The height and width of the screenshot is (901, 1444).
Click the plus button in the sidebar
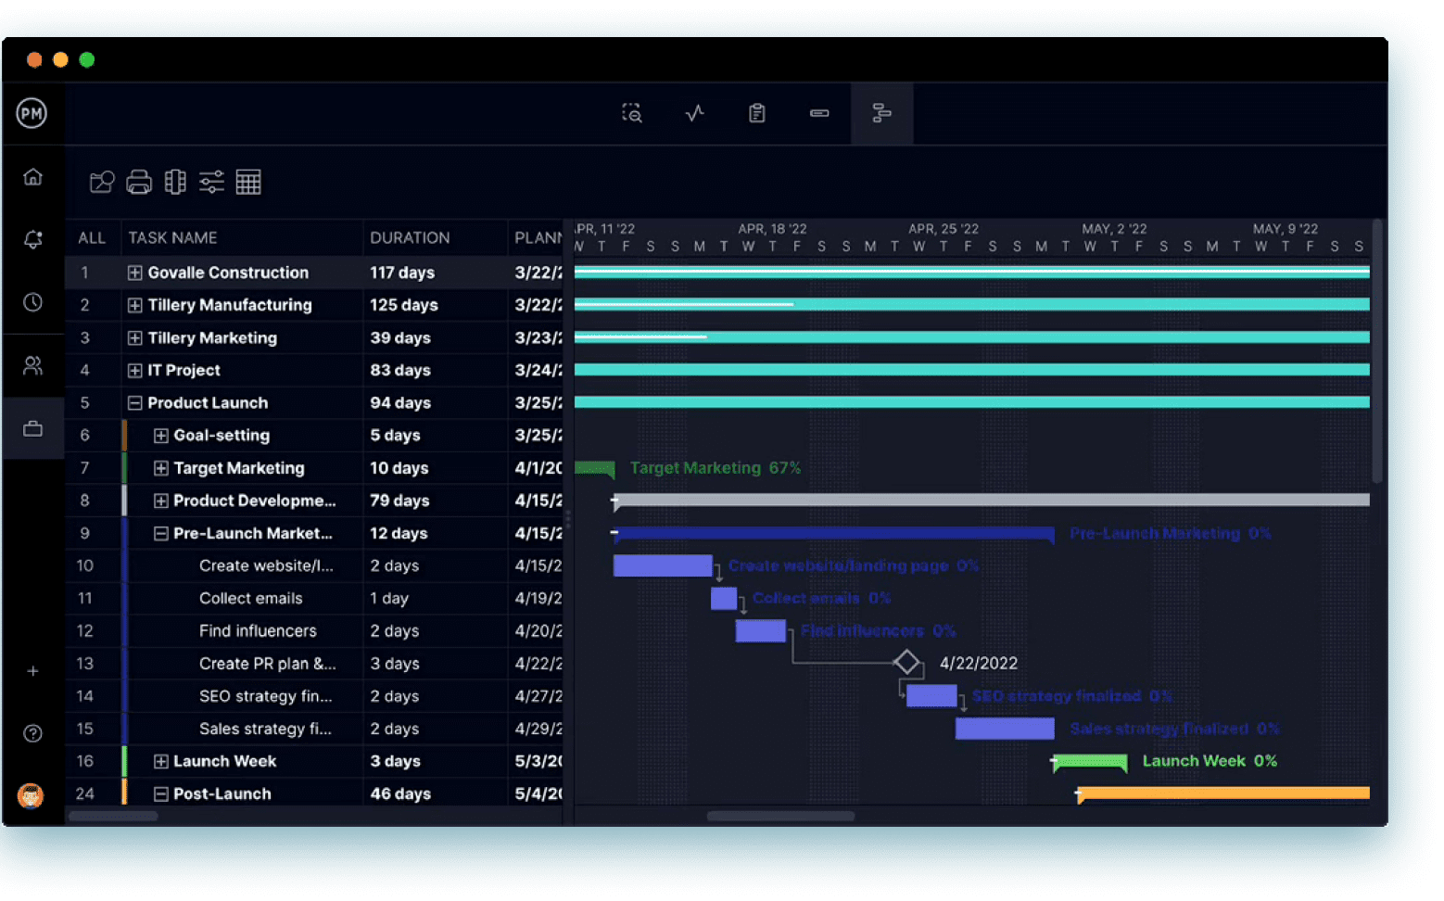pyautogui.click(x=32, y=671)
